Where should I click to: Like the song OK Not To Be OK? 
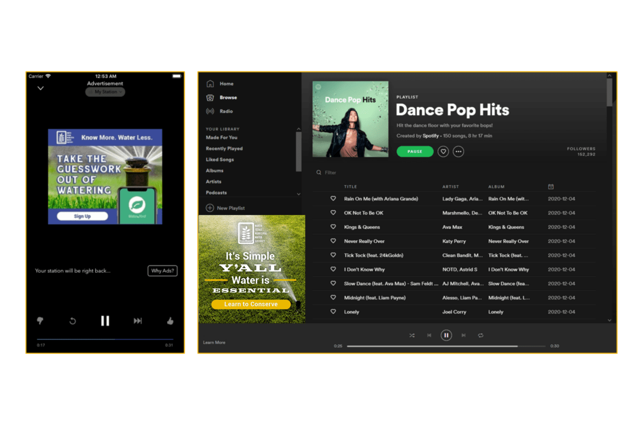coord(333,213)
